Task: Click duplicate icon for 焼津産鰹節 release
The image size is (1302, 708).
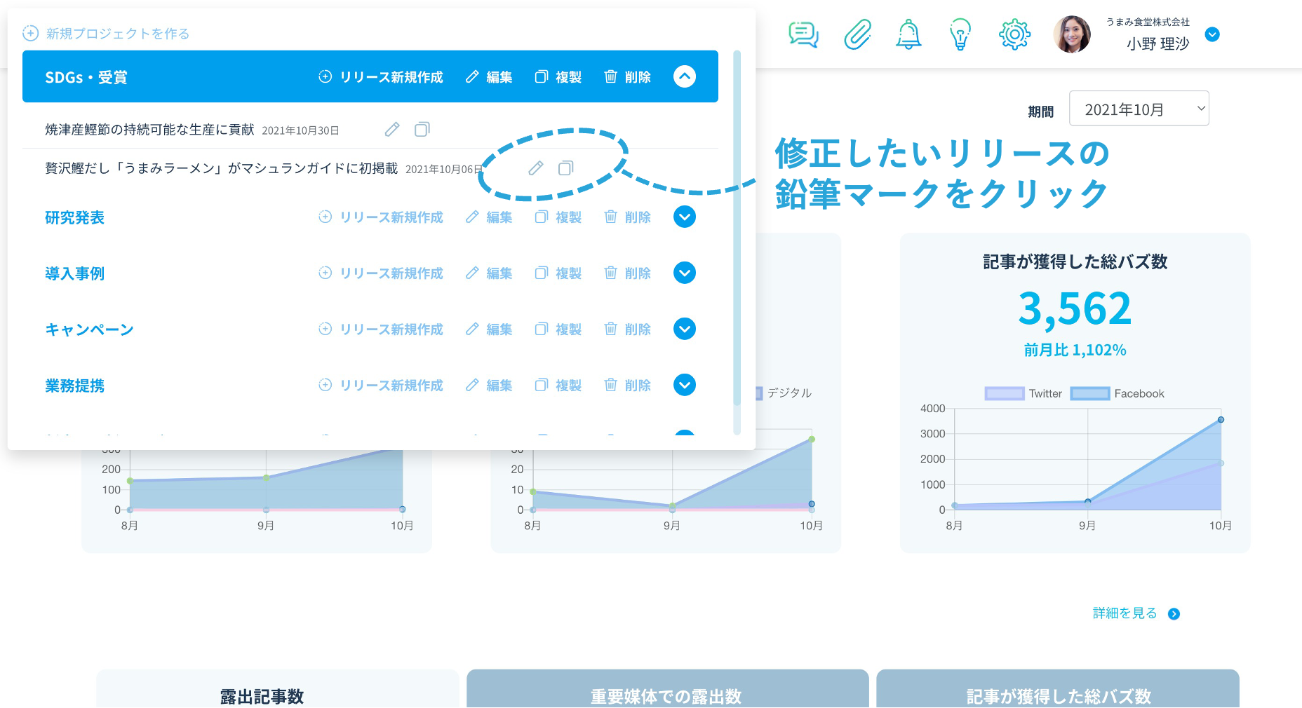Action: click(x=422, y=130)
